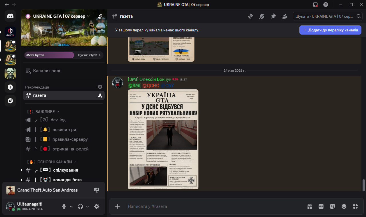Open emoji picker icon
This screenshot has width=366, height=217.
coord(344,206)
